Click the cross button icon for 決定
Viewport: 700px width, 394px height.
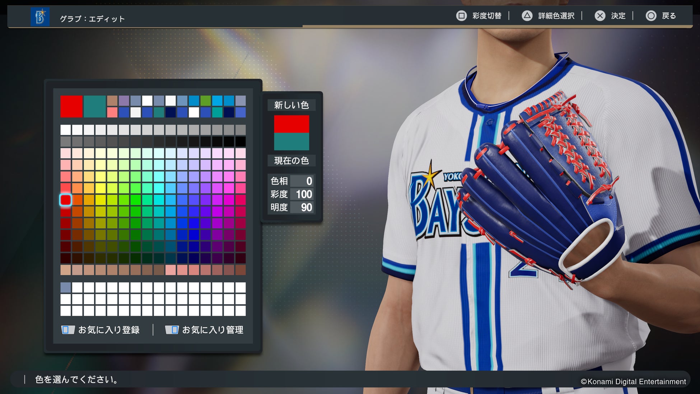click(600, 16)
